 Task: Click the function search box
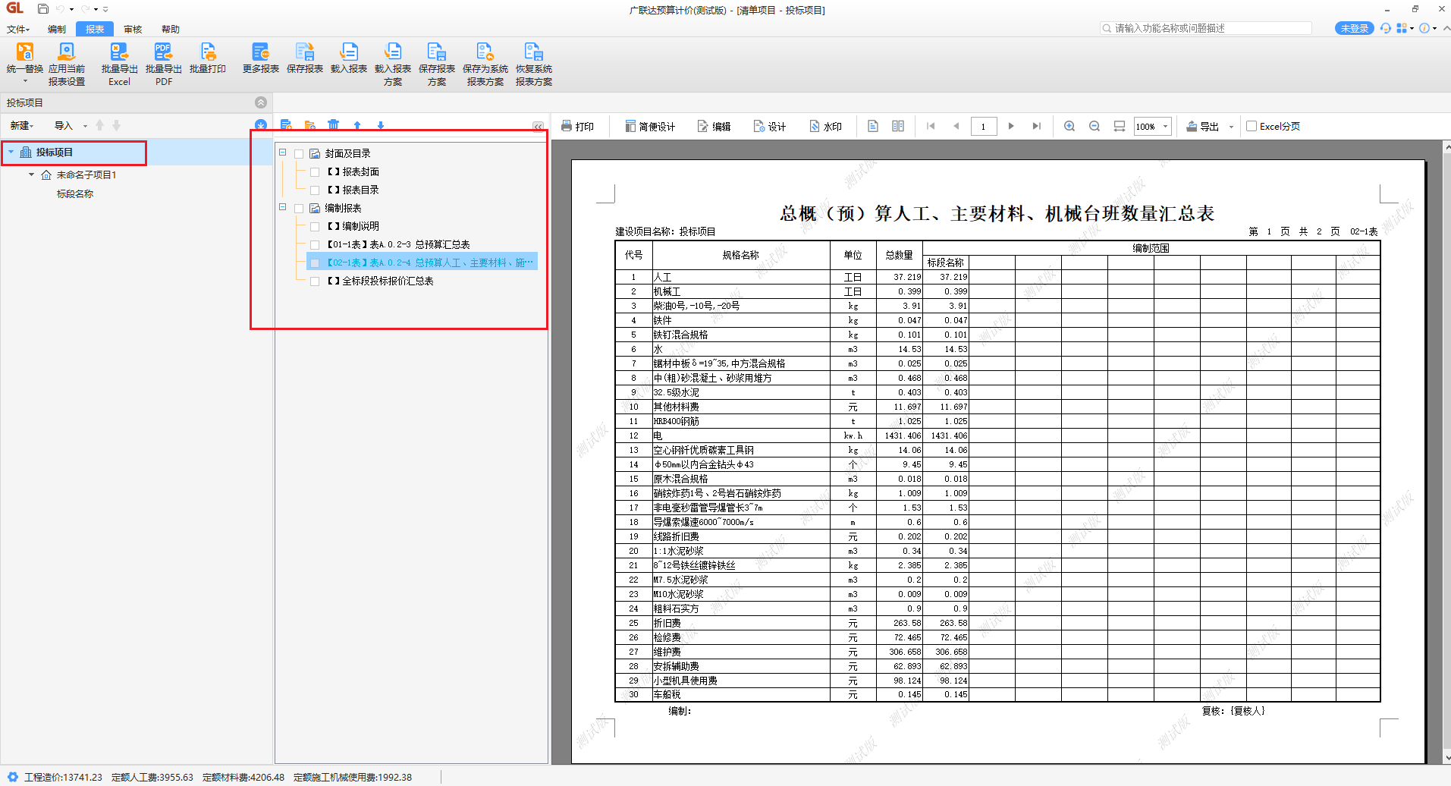click(1206, 28)
